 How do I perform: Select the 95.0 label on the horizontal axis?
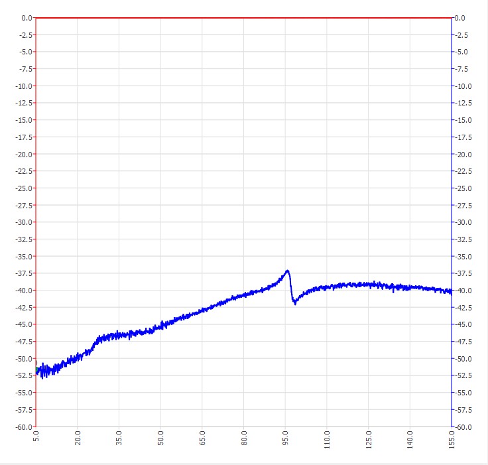coord(285,438)
